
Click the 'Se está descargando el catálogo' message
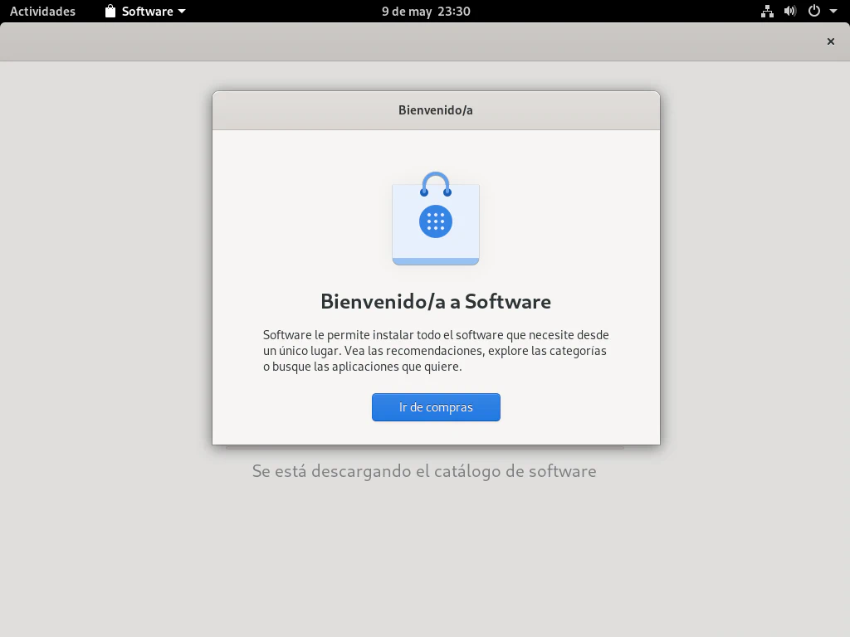pyautogui.click(x=424, y=471)
